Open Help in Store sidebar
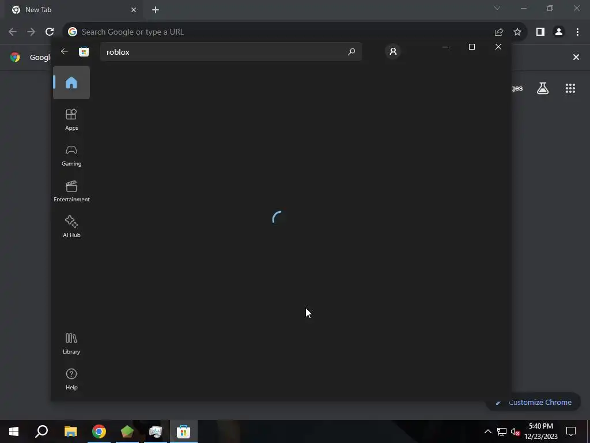Screen dimensions: 590x443 point(71,379)
